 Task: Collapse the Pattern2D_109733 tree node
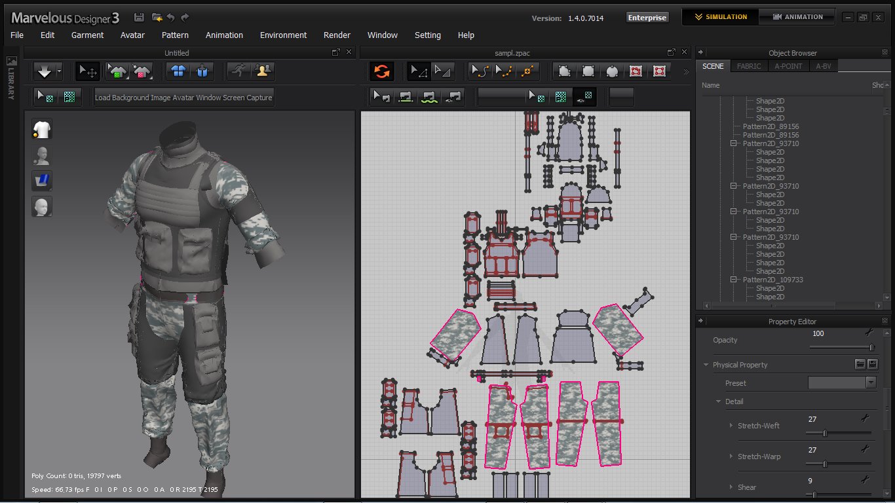pos(734,280)
